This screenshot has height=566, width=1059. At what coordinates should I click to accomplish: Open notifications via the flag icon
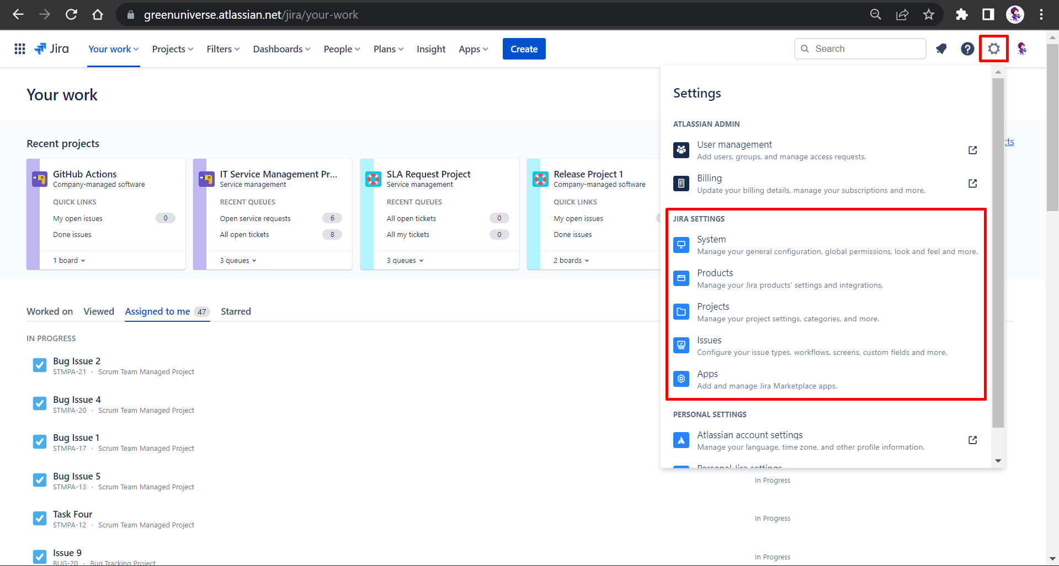[941, 48]
